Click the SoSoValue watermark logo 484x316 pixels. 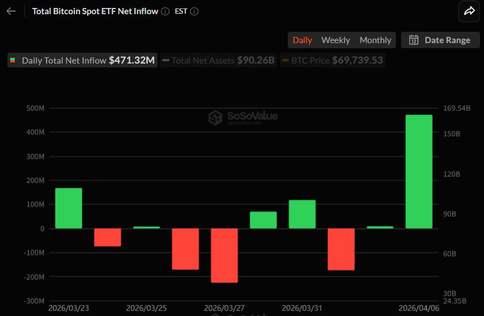tap(216, 117)
